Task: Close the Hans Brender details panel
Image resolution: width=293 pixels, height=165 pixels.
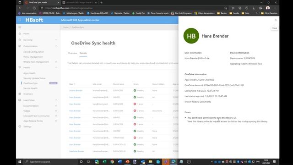Action: (276, 20)
